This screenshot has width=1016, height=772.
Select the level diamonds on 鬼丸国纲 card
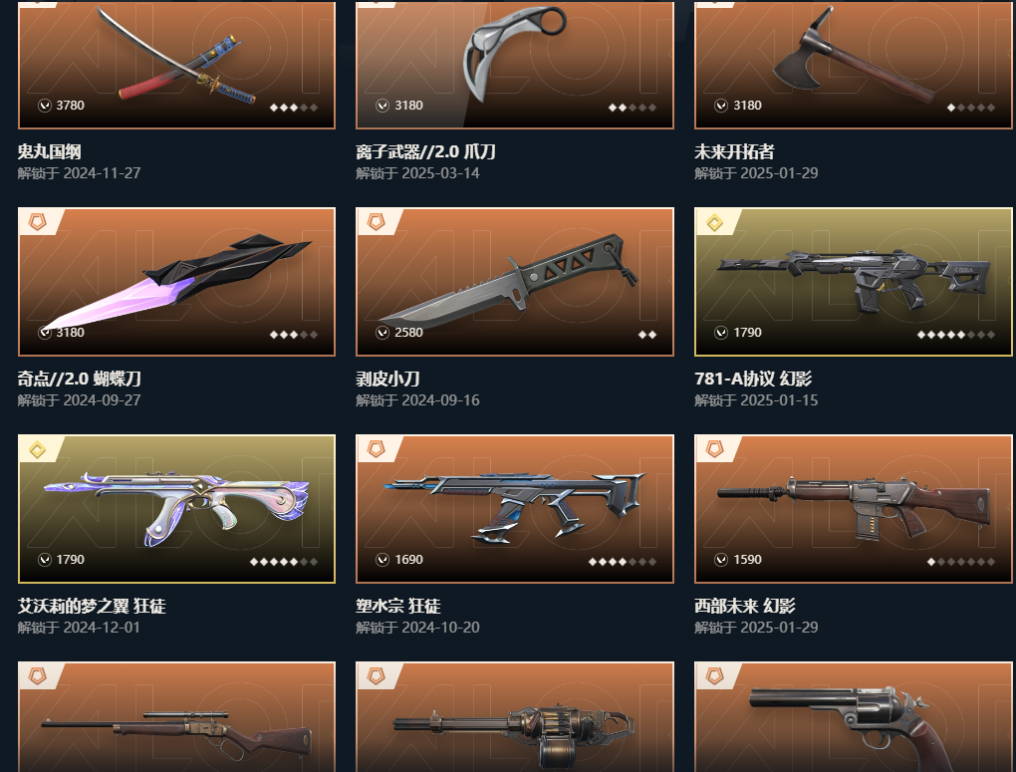[294, 107]
